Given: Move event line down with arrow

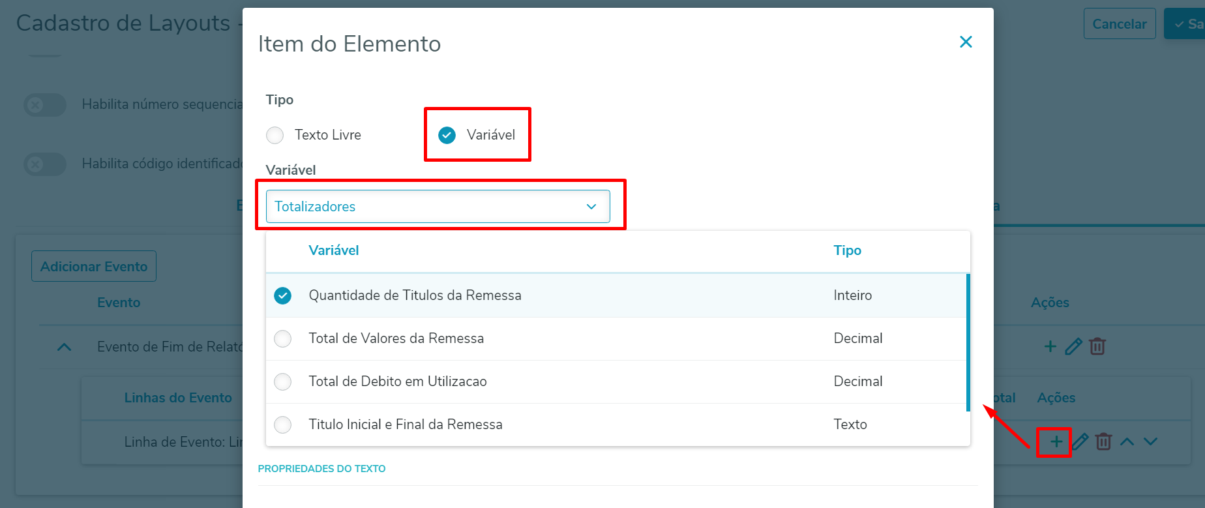Looking at the screenshot, I should coord(1150,441).
